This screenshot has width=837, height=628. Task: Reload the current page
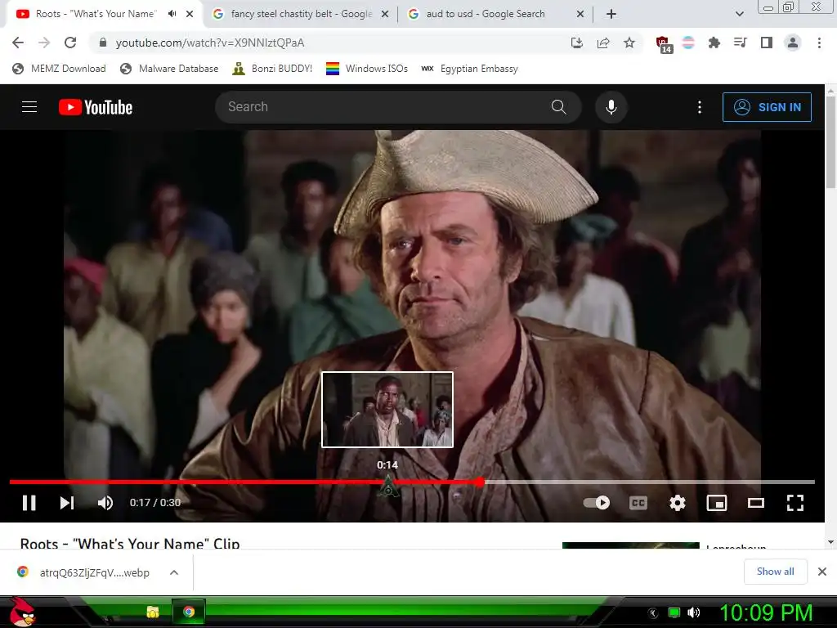pos(70,43)
